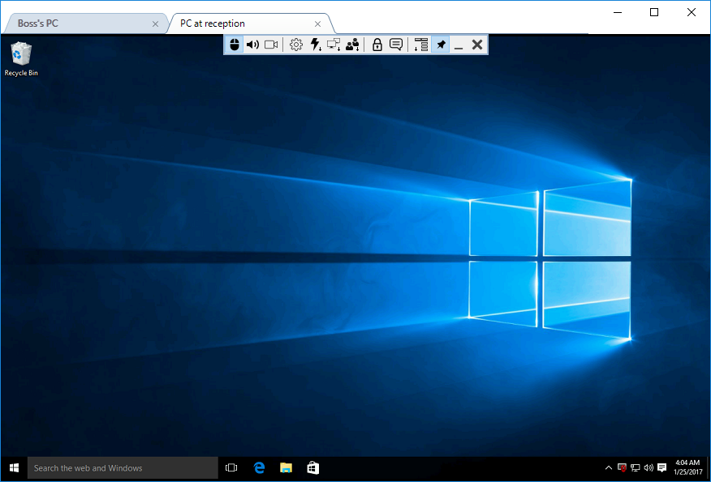711x482 pixels.
Task: Toggle mouse input control in session toolbar
Action: [x=235, y=45]
